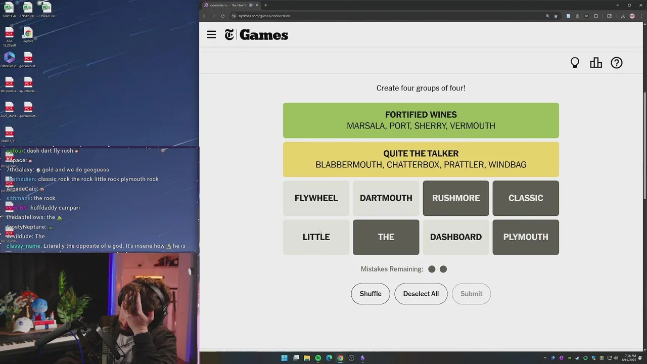
Task: Deselect the PLYMOUTH tile
Action: (x=526, y=237)
